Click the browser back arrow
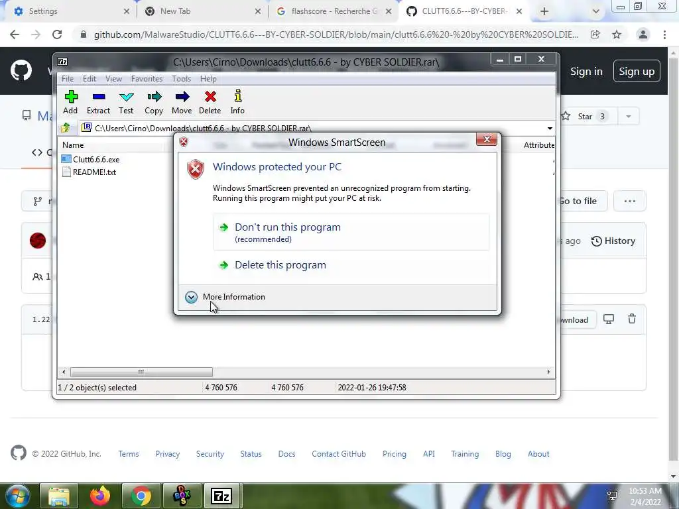679x509 pixels. point(15,34)
